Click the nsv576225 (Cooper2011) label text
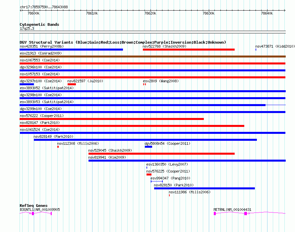Screen dimensions: 295x232 tap(168, 171)
